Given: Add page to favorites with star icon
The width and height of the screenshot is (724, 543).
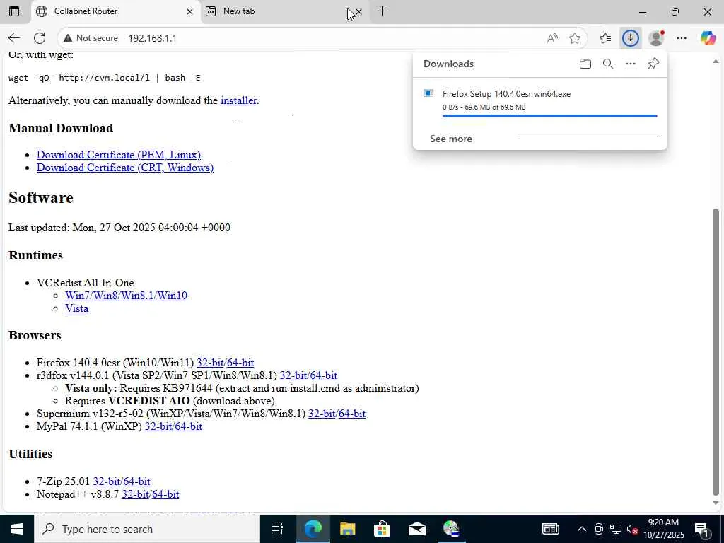Looking at the screenshot, I should pos(575,38).
